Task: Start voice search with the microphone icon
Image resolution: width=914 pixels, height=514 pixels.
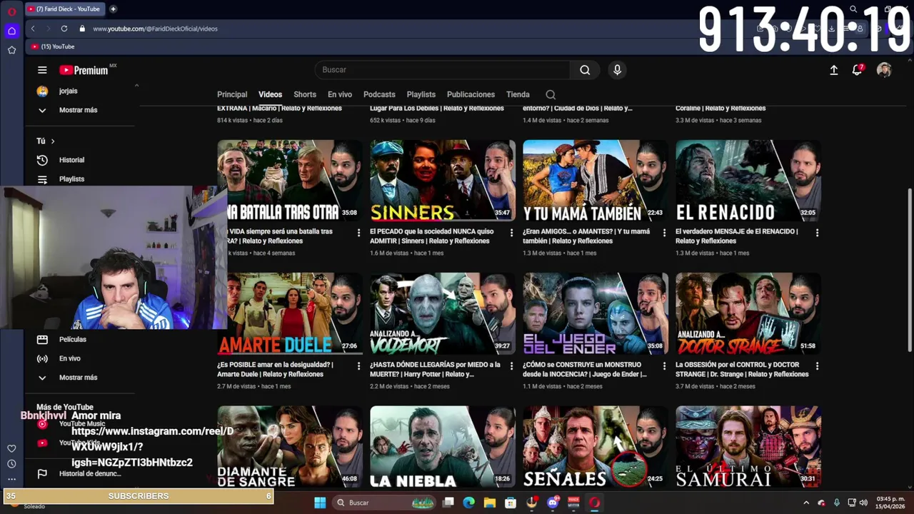Action: pos(617,70)
